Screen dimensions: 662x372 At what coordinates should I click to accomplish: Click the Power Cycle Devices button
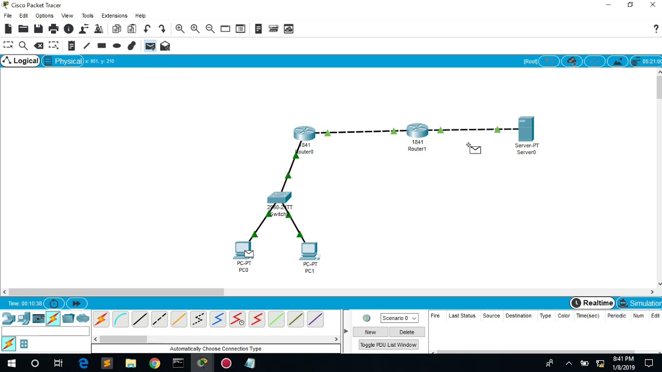coord(54,303)
